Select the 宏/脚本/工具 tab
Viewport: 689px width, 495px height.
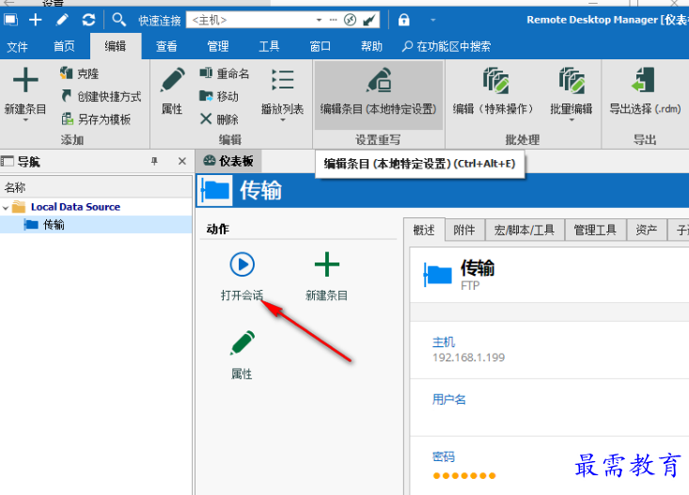tap(525, 231)
